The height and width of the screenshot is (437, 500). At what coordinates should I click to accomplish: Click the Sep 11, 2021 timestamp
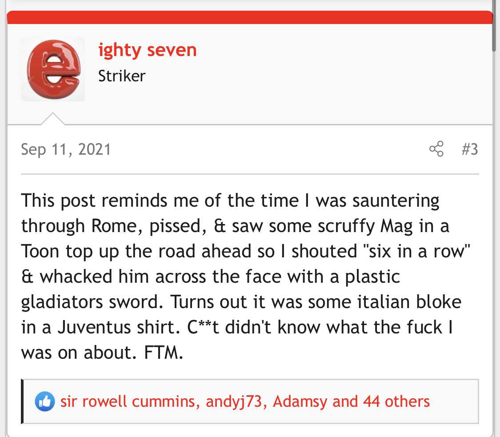point(66,149)
